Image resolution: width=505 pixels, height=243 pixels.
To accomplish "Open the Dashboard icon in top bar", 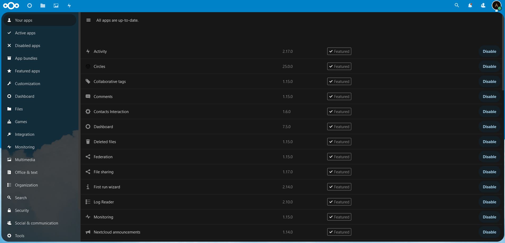I will (30, 6).
